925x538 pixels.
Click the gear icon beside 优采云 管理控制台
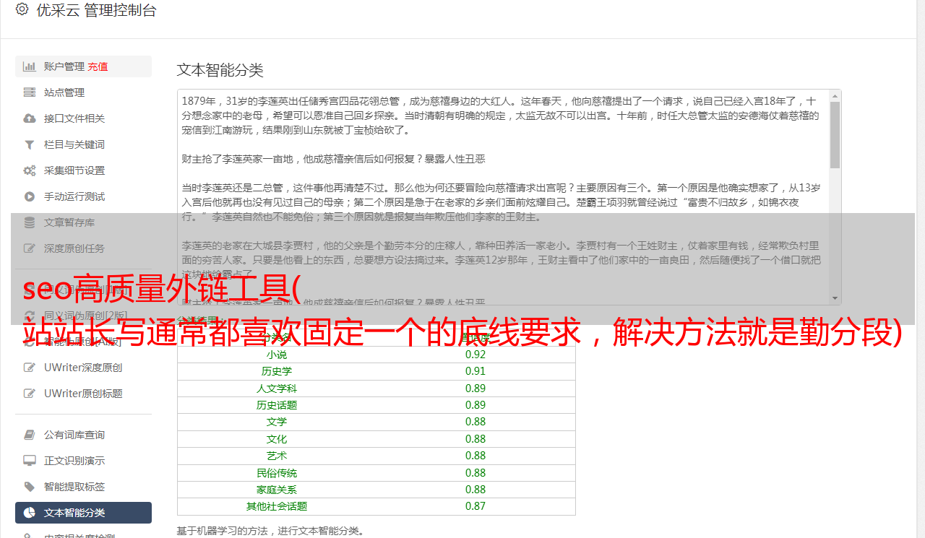tap(22, 9)
